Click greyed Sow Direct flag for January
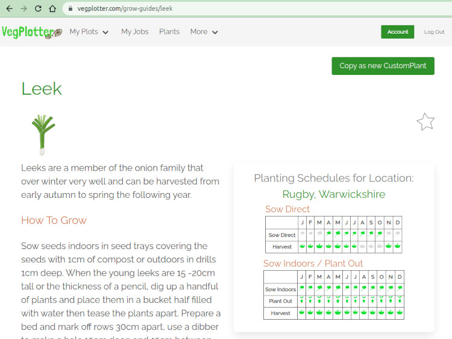Viewport: 452px width, 339px height. 302,233
